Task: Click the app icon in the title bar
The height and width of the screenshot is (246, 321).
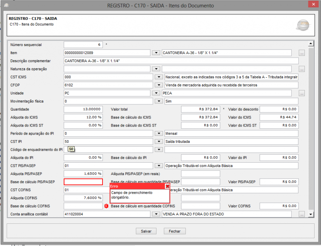Action: (x=7, y=5)
